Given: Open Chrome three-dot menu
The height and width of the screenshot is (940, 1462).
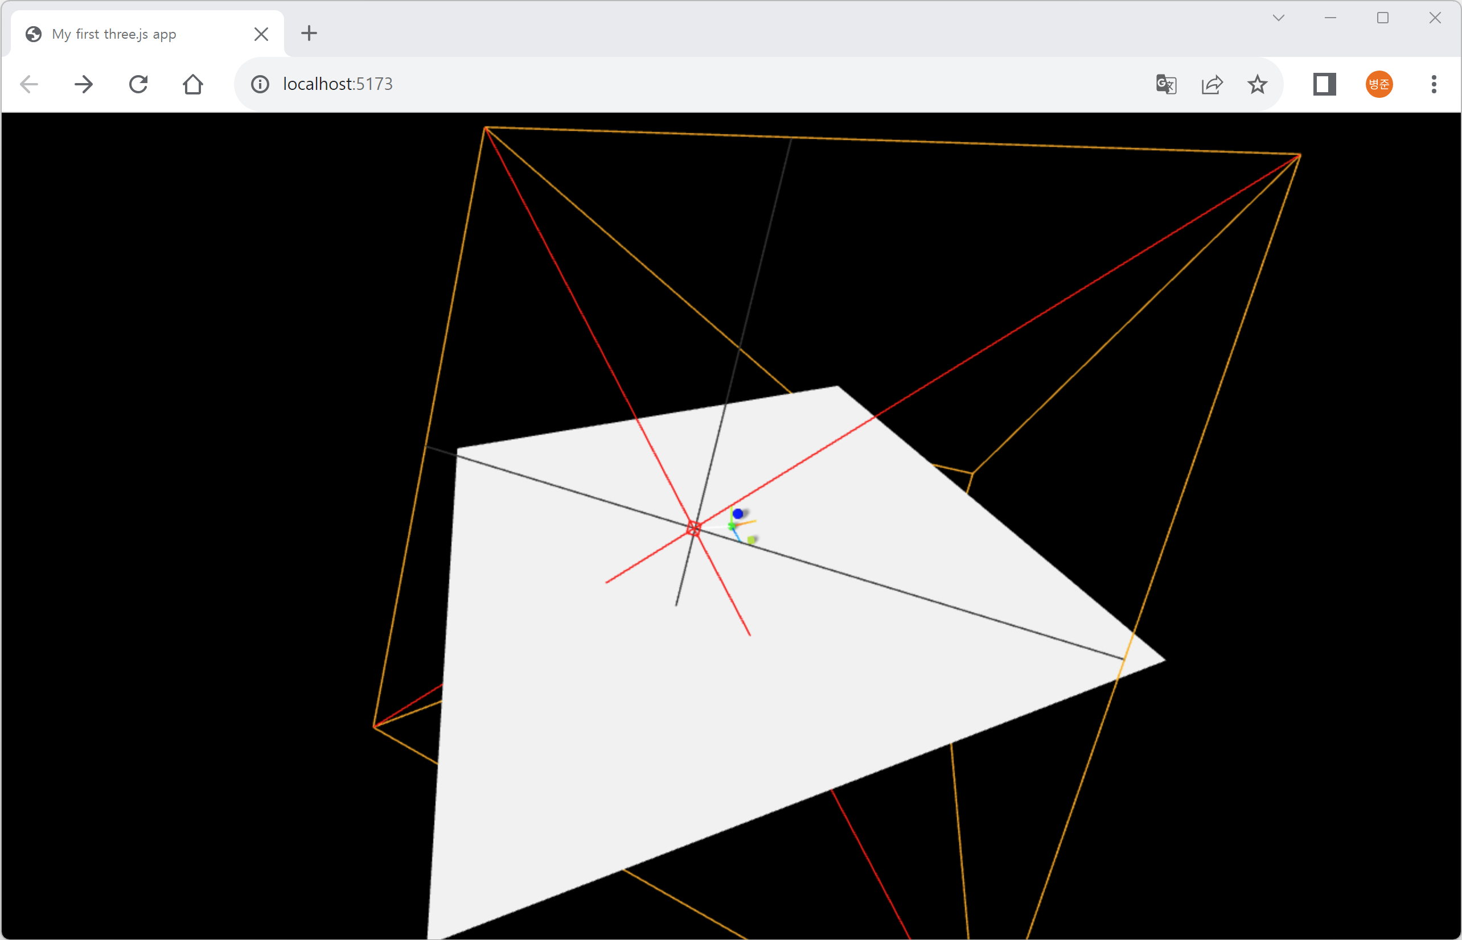Looking at the screenshot, I should coord(1434,84).
